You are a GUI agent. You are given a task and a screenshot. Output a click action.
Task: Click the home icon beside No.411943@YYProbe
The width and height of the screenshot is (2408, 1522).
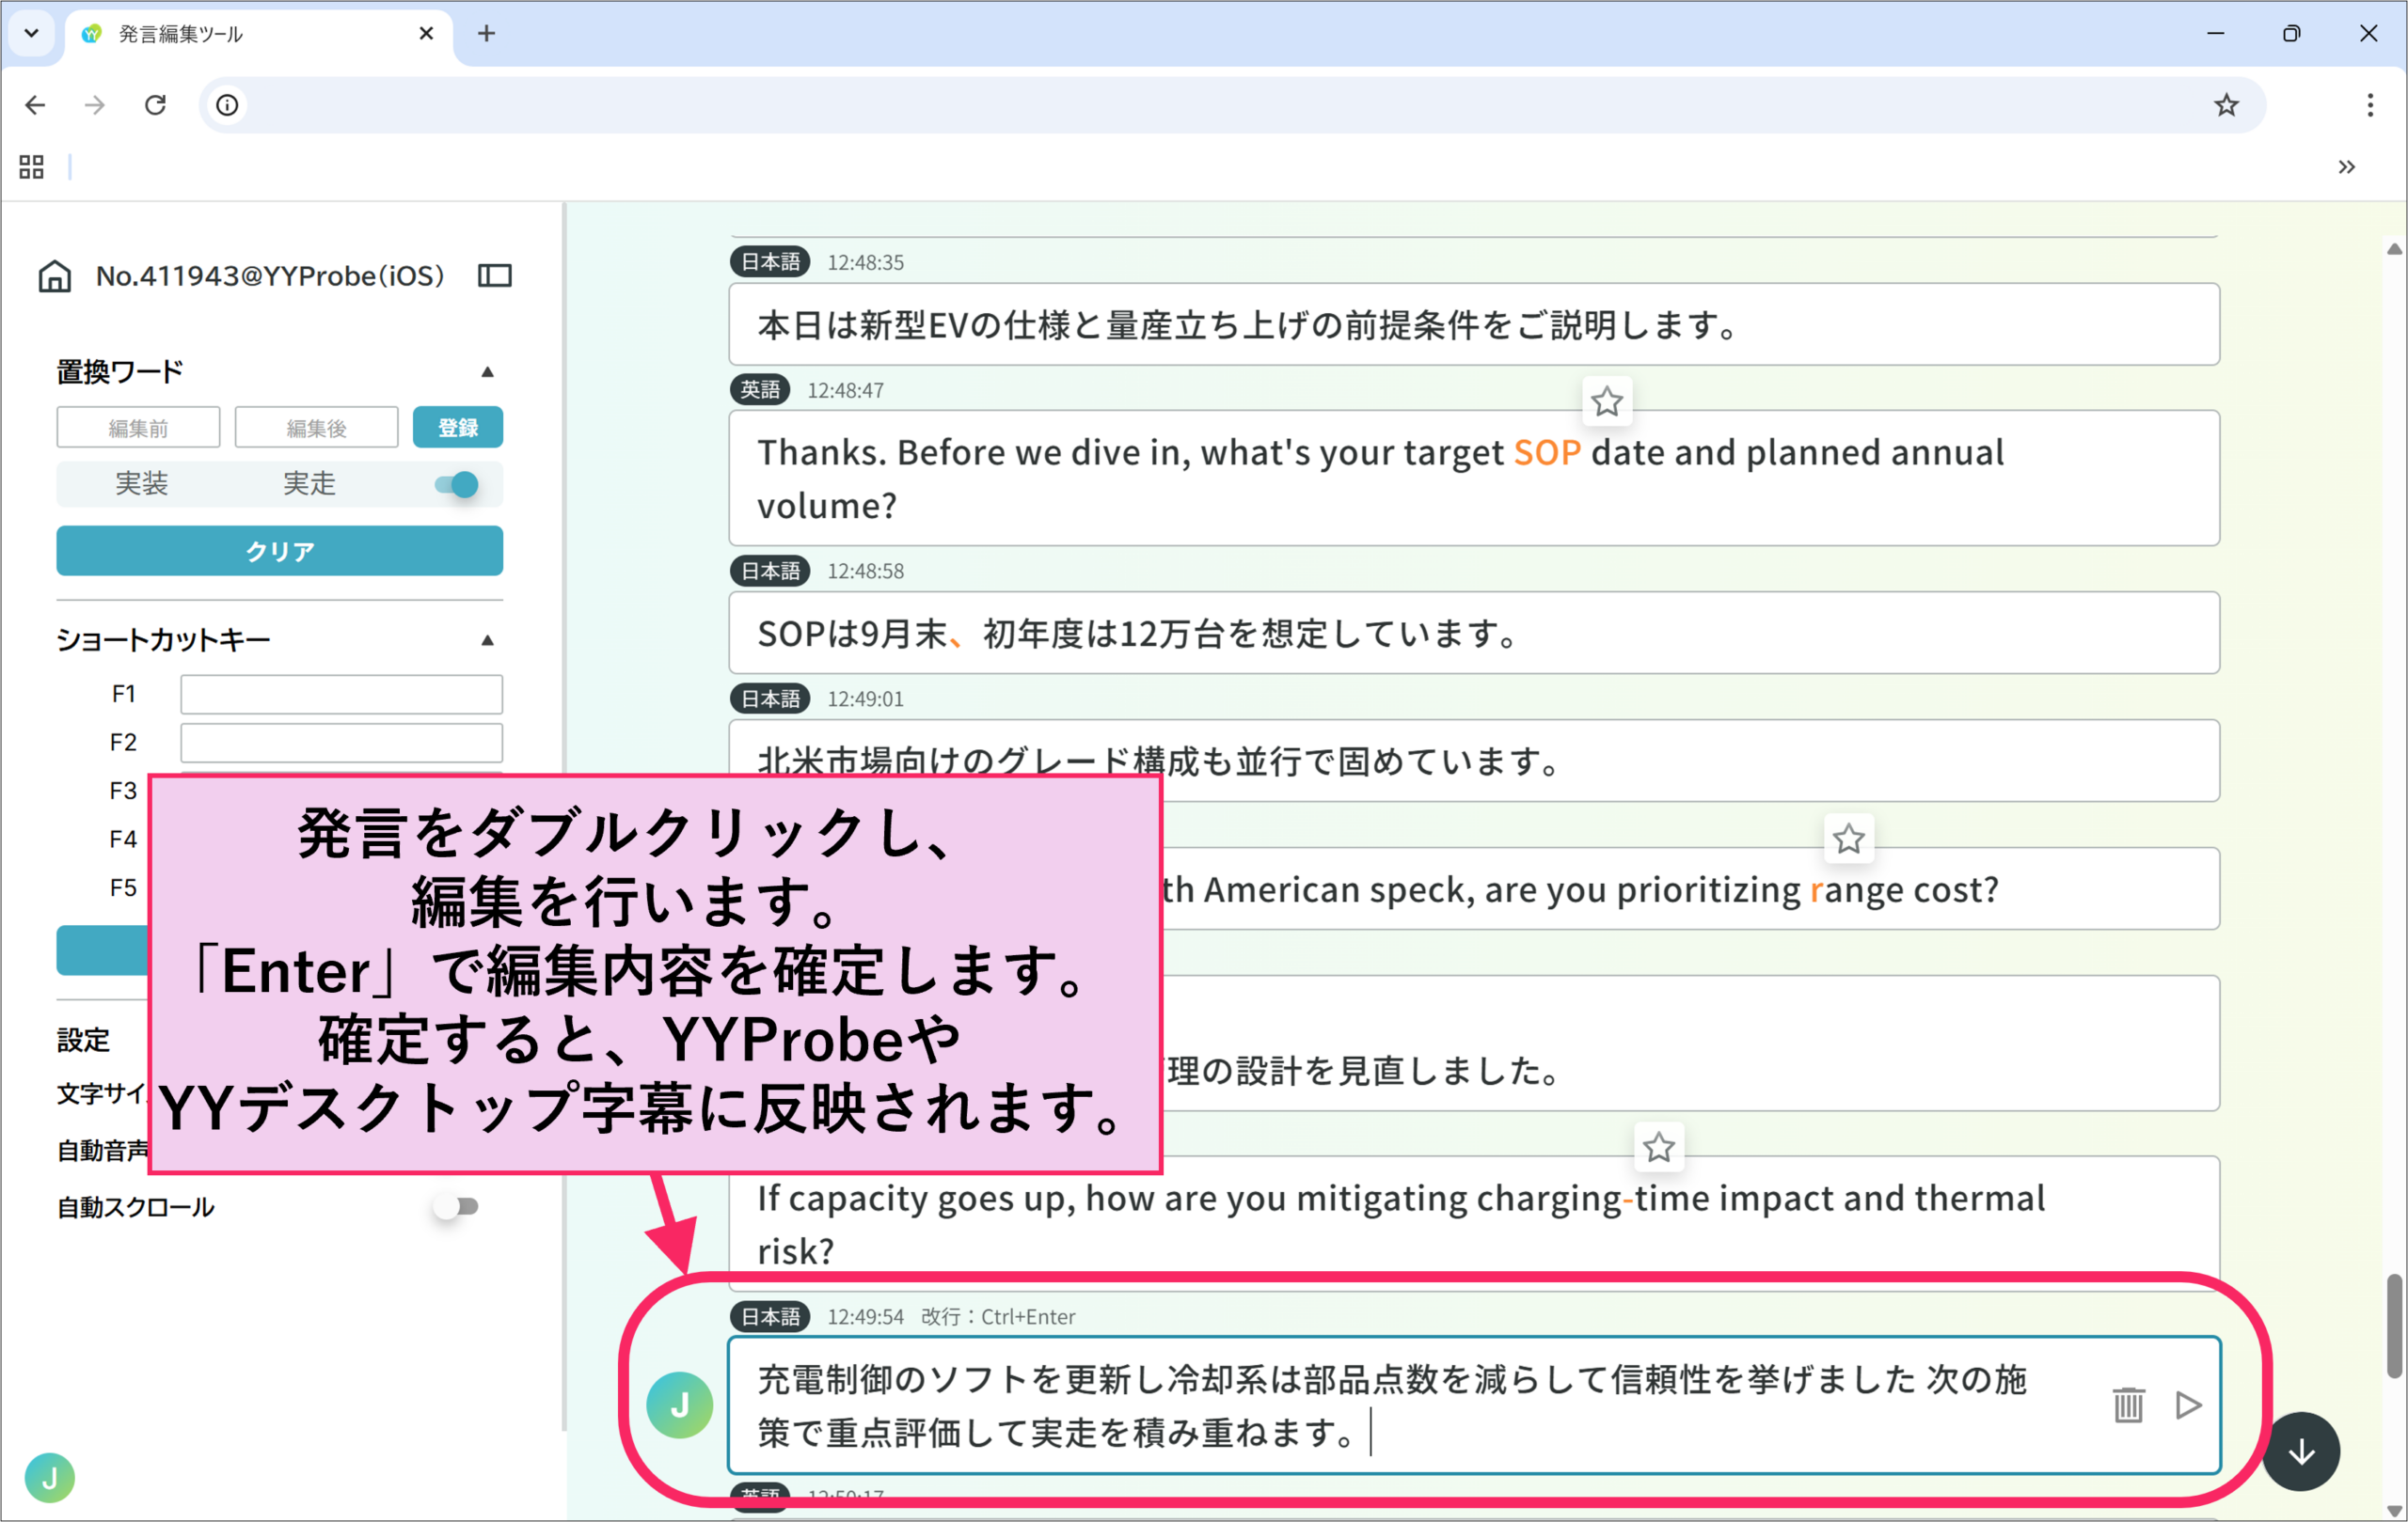(x=54, y=275)
